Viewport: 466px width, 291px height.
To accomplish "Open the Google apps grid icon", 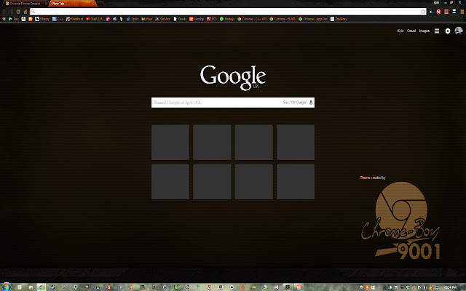I will 437,31.
